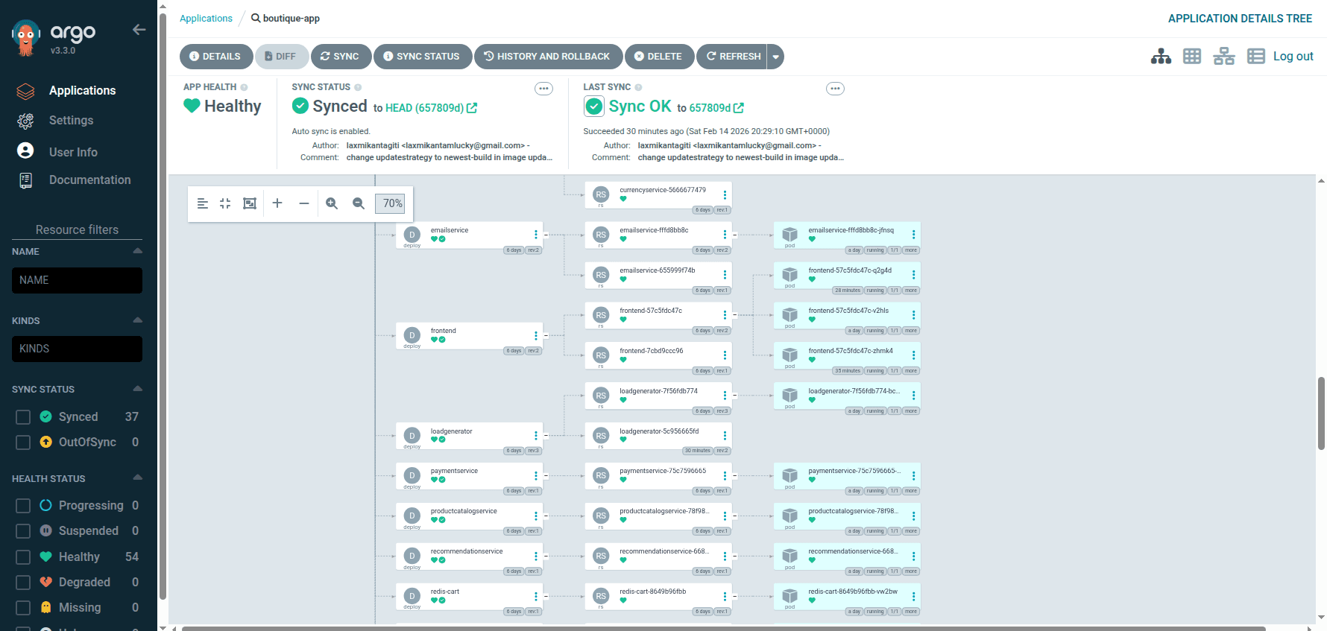
Task: Switch to the pods view icon
Action: pyautogui.click(x=1192, y=57)
